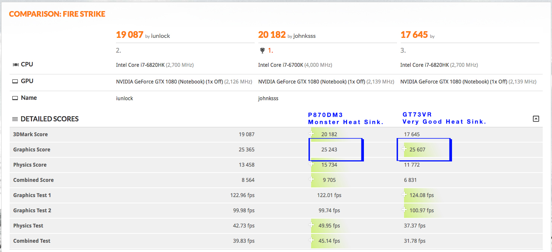The height and width of the screenshot is (252, 552).
Task: Select the Graphics Test 1 row label
Action: point(32,195)
